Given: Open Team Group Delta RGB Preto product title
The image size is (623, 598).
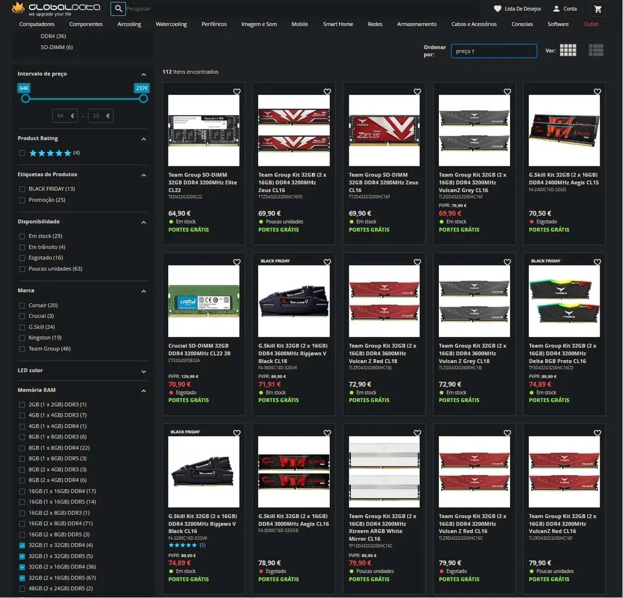Looking at the screenshot, I should (562, 353).
